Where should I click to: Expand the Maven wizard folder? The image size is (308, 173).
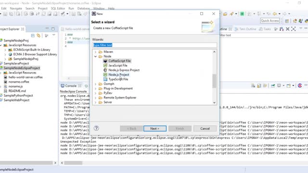(x=95, y=52)
